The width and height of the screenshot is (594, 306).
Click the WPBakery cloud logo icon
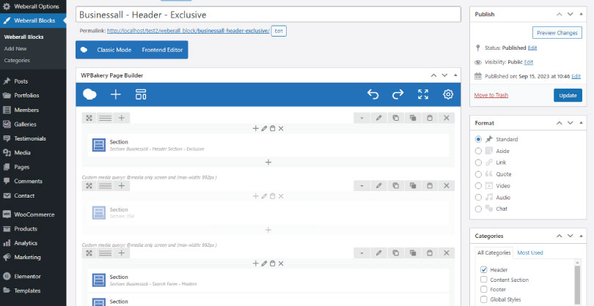[x=89, y=94]
